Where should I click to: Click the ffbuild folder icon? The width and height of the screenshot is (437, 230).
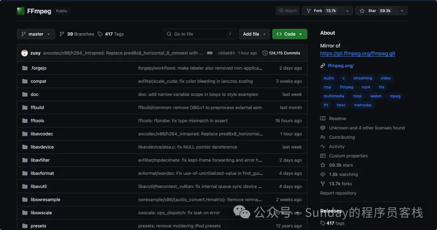pyautogui.click(x=25, y=108)
